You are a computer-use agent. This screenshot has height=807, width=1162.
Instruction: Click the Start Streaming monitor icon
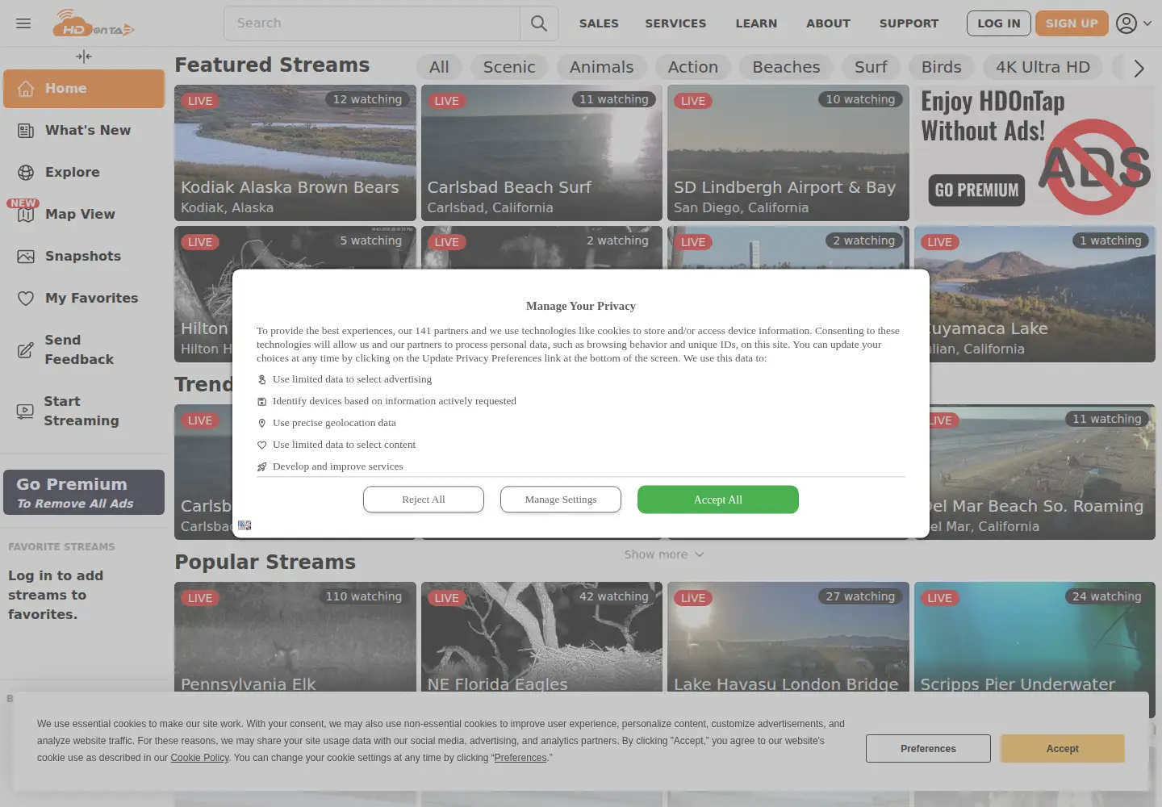[x=25, y=412]
